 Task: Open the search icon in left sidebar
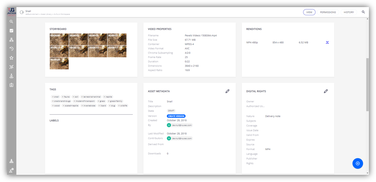tap(11, 22)
